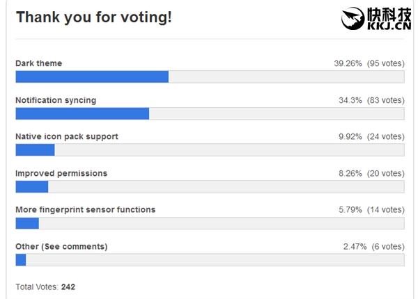
Task: Click the 2.47% (6 votes) text
Action: pos(373,246)
